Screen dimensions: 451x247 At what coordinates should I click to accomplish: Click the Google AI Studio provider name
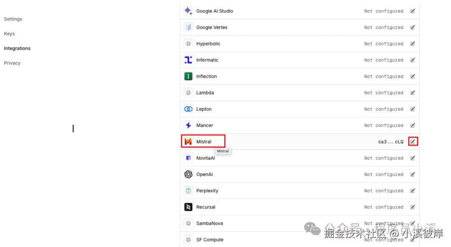215,11
